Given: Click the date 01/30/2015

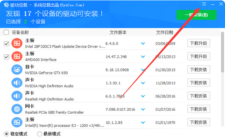Looking at the screenshot, I should click(x=165, y=70).
